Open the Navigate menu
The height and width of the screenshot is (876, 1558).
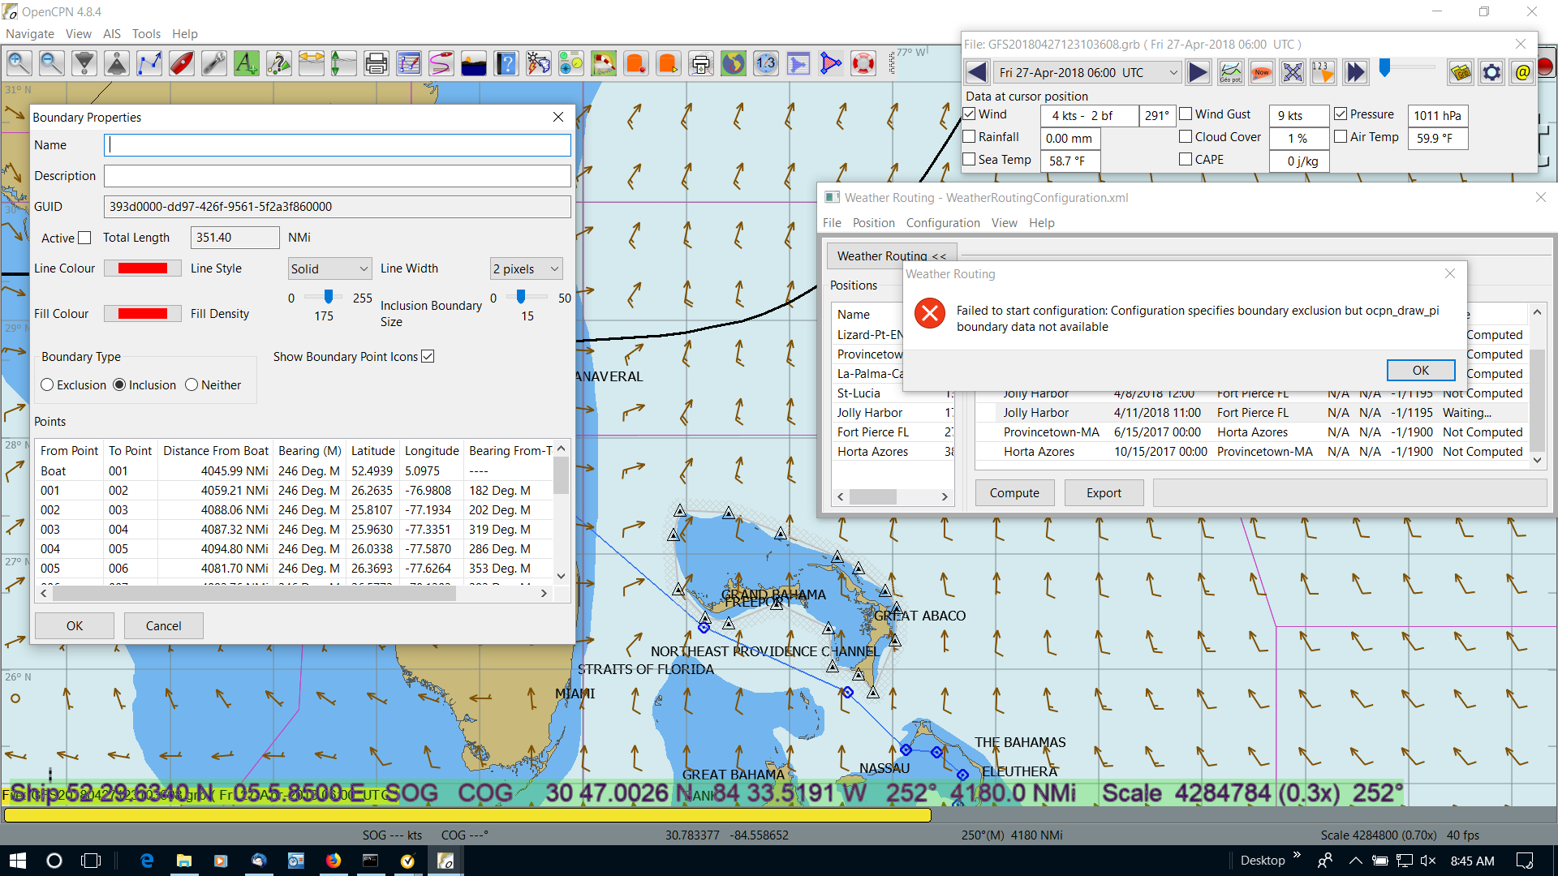click(x=30, y=34)
